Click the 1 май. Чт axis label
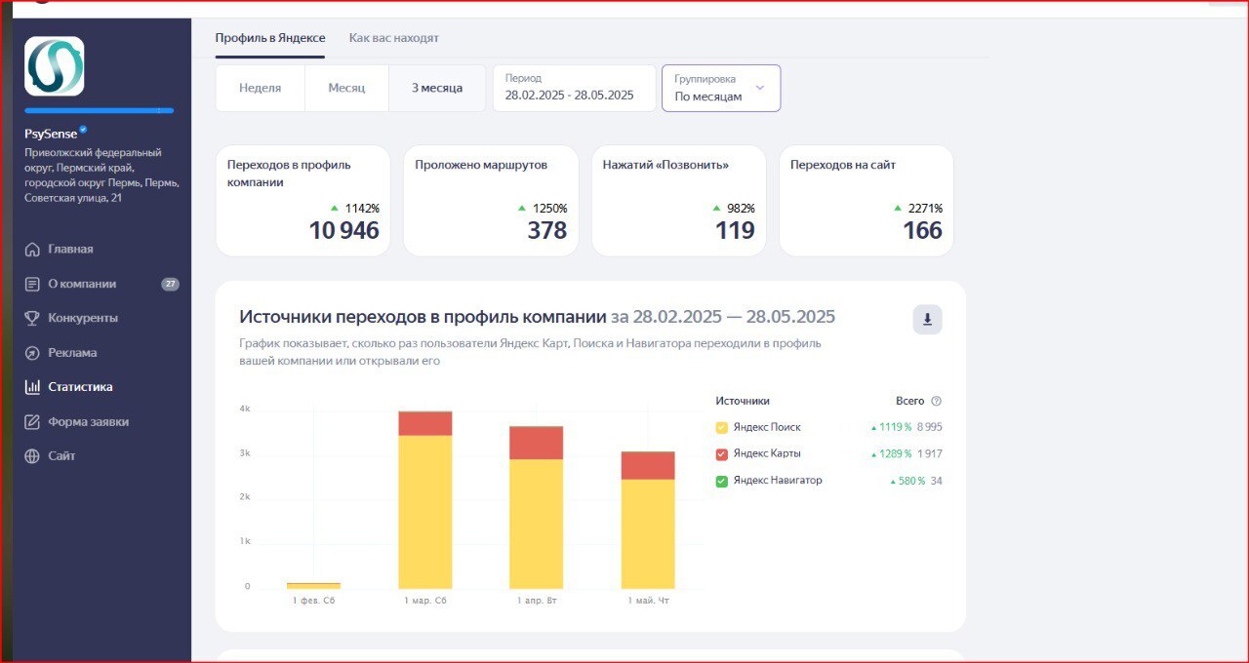This screenshot has width=1249, height=663. (x=648, y=601)
